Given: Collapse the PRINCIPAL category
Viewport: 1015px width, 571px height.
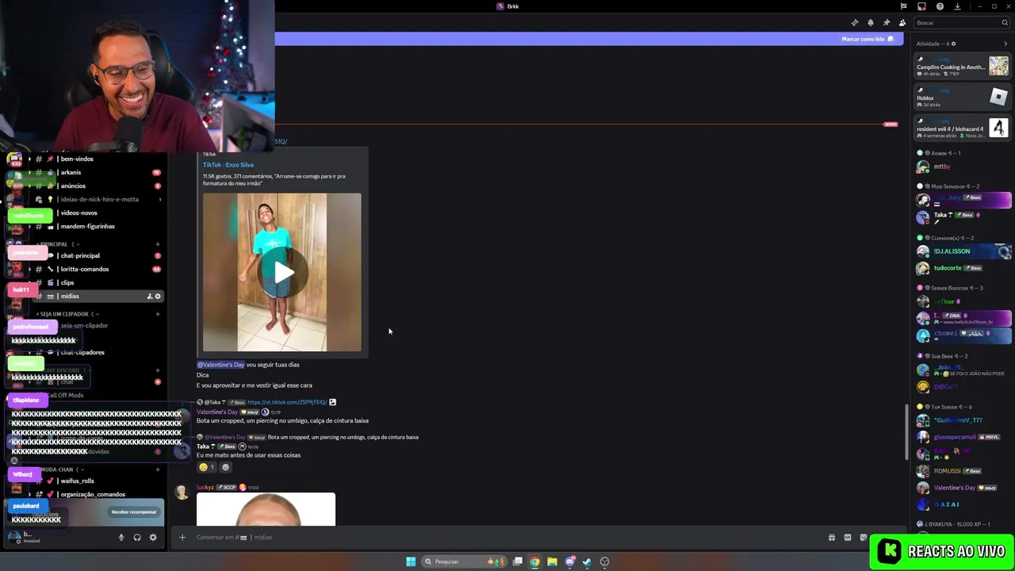Looking at the screenshot, I should (x=59, y=244).
